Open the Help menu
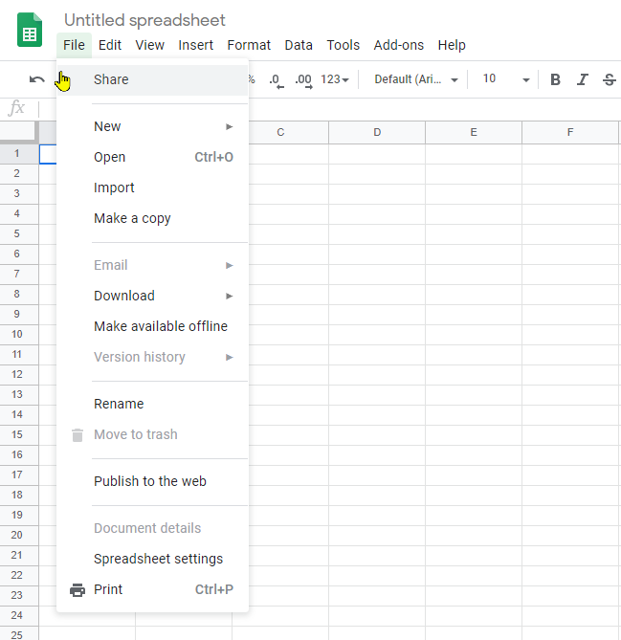This screenshot has width=621, height=640. point(452,45)
